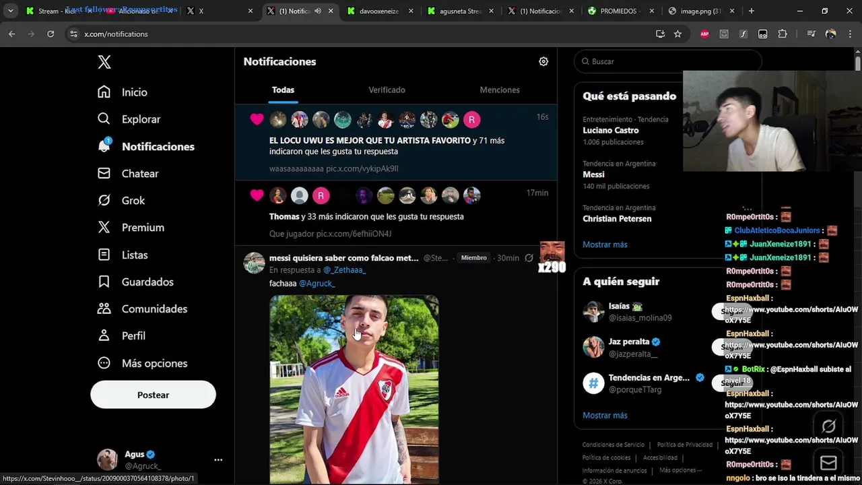Open Política de Privacidad link
The height and width of the screenshot is (485, 862).
[x=684, y=445]
